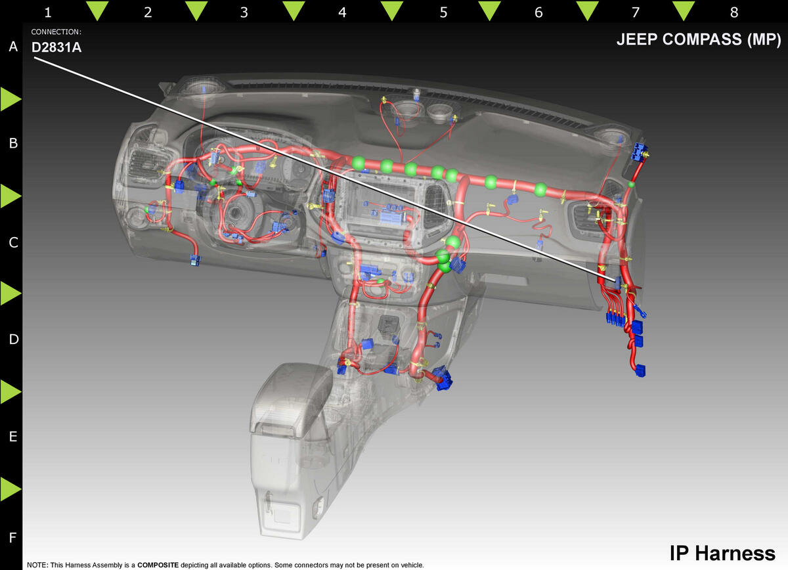Click column number 8 in top ruler
Image resolution: width=788 pixels, height=570 pixels.
point(733,12)
